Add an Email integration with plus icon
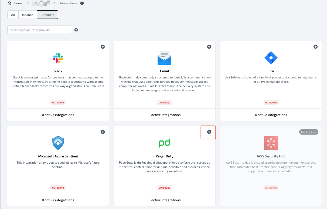Image resolution: width=327 pixels, height=209 pixels. click(x=209, y=47)
